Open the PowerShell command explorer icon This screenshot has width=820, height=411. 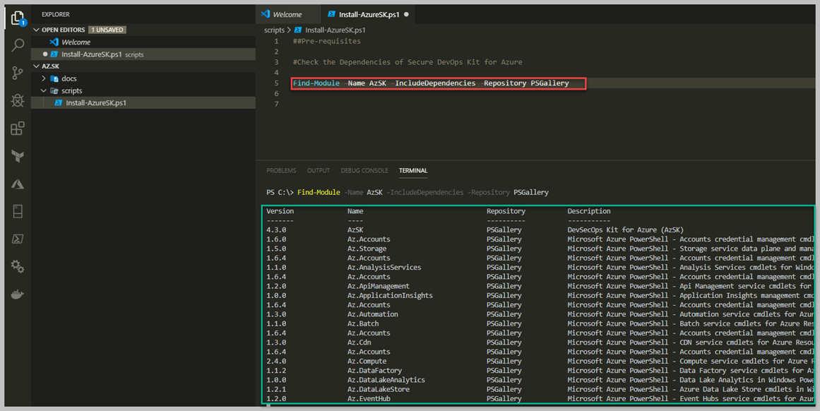(x=18, y=239)
